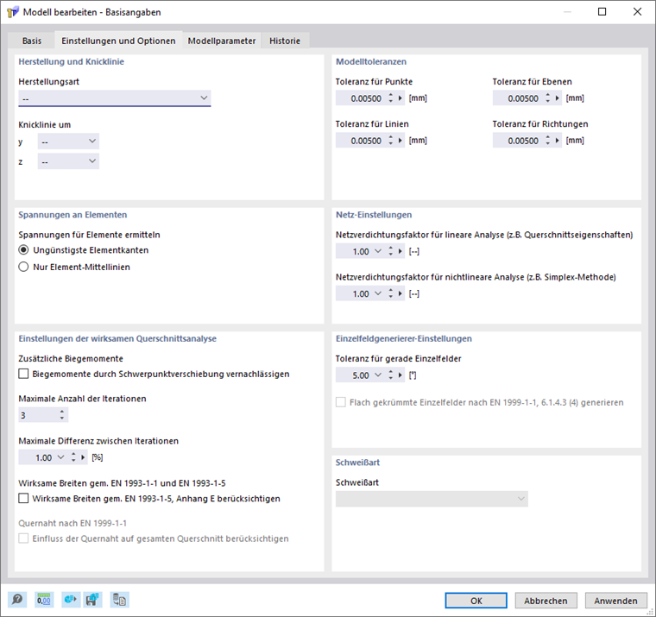The width and height of the screenshot is (656, 617).
Task: Expand the nichtlineare Analyse Netzverdichtungsfaktor dropdown
Action: click(378, 293)
